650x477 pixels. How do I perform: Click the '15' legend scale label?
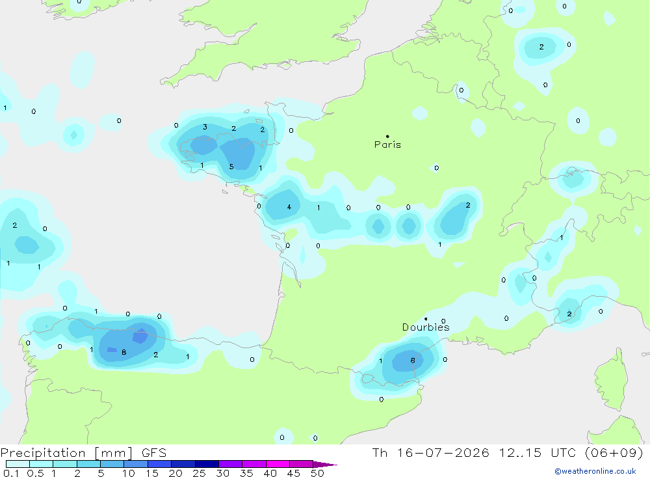[x=152, y=473]
